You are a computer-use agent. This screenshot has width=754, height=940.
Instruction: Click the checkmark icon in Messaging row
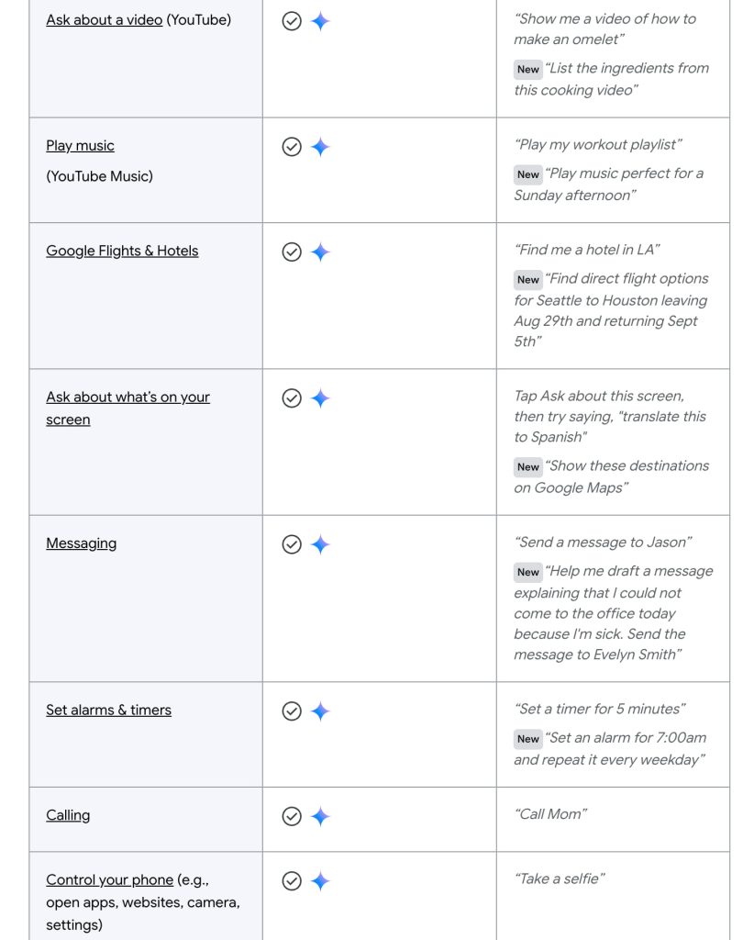click(292, 544)
